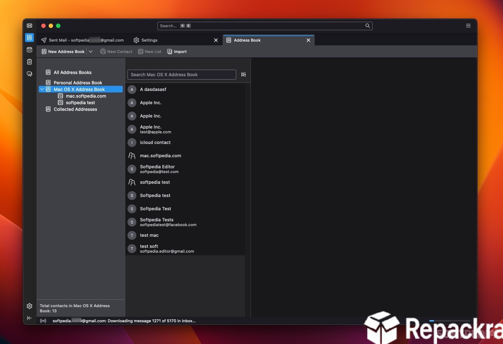The width and height of the screenshot is (503, 344).
Task: Open the Chat space icon
Action: click(x=29, y=74)
